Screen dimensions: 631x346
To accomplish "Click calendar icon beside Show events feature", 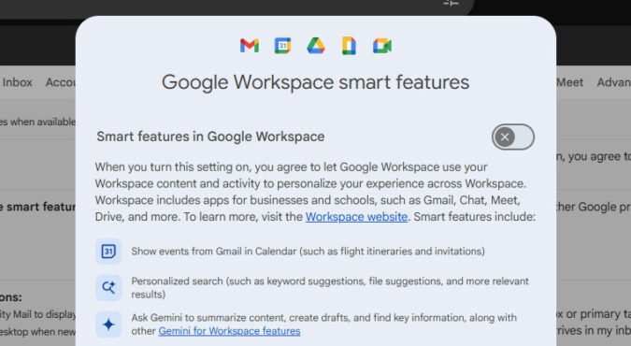I will (108, 252).
